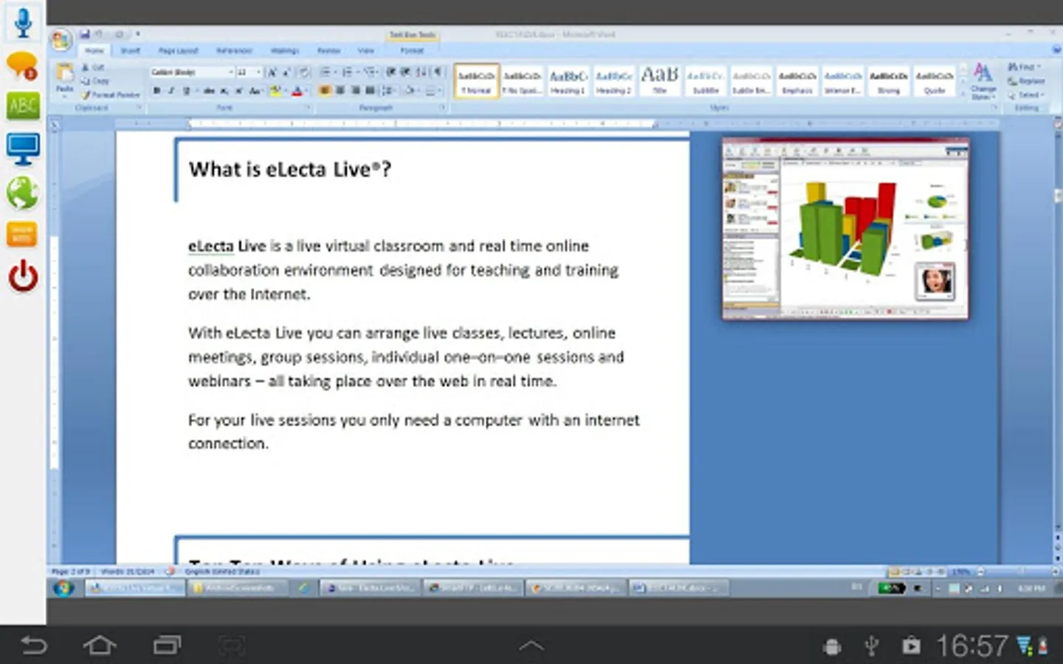
Task: Toggle strikethrough formatting
Action: click(x=209, y=91)
